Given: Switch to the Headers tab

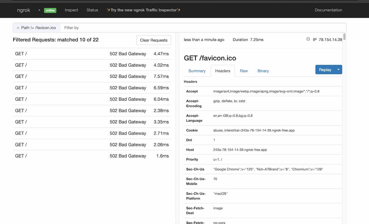Looking at the screenshot, I should (223, 71).
